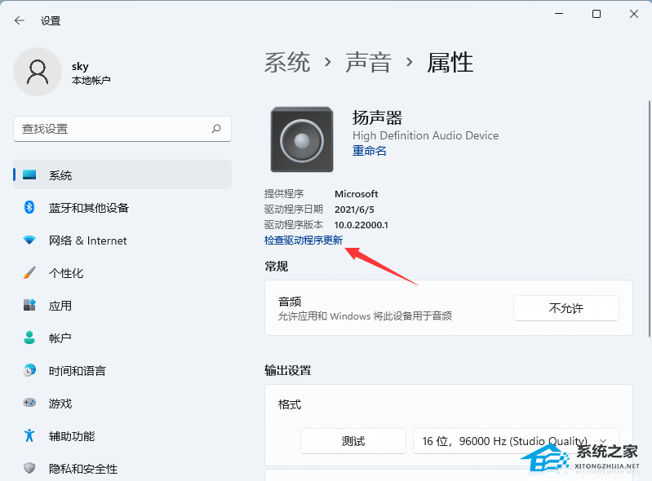Click the Microsoft provider value
The image size is (652, 481).
357,194
